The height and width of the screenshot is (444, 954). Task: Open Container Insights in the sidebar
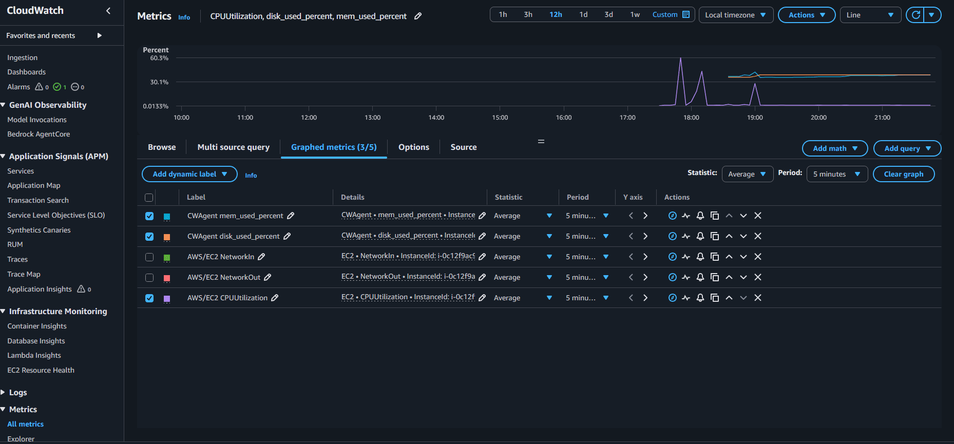point(37,326)
